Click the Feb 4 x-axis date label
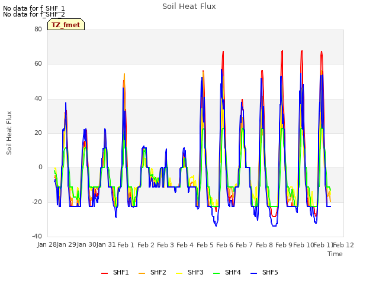Image resolution: width=379 pixels, height=284 pixels. click(x=185, y=245)
